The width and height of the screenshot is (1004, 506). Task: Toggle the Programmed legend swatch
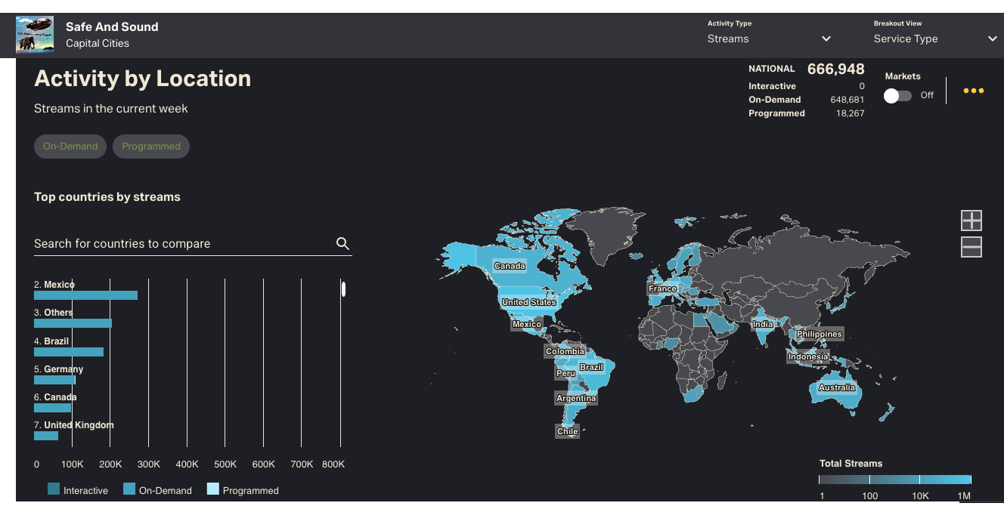pos(213,489)
